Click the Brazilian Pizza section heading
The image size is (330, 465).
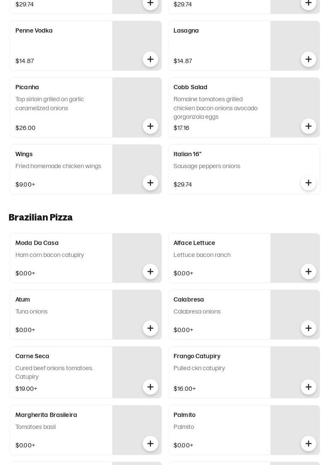(x=41, y=217)
